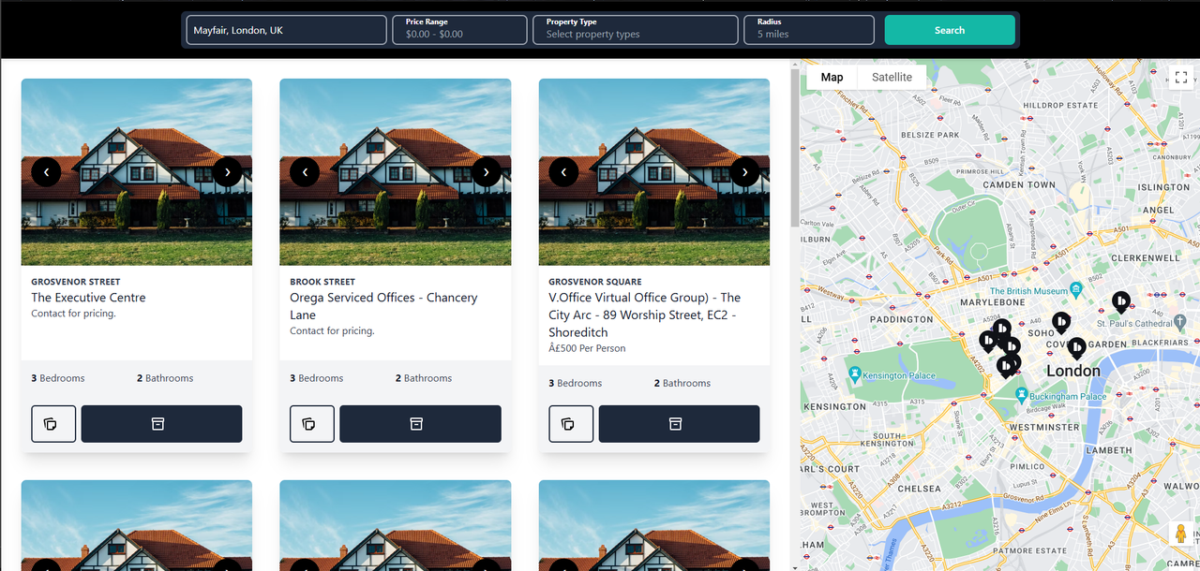The width and height of the screenshot is (1200, 571).
Task: Click the Mayfair, London, UK location field
Action: tap(286, 30)
